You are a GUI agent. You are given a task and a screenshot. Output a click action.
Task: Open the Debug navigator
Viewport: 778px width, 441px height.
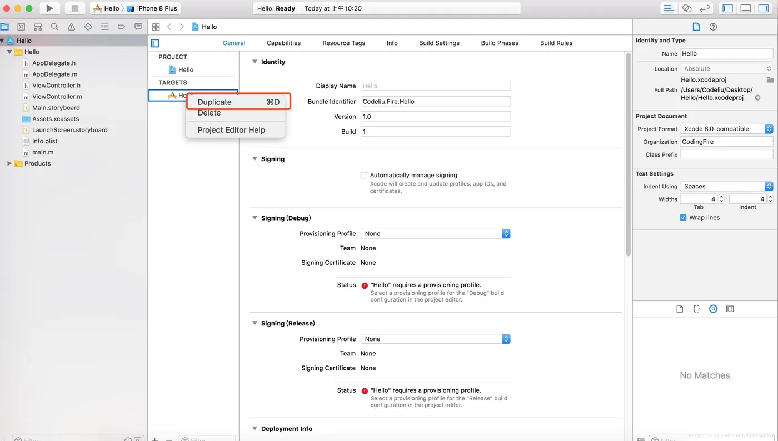(x=104, y=27)
